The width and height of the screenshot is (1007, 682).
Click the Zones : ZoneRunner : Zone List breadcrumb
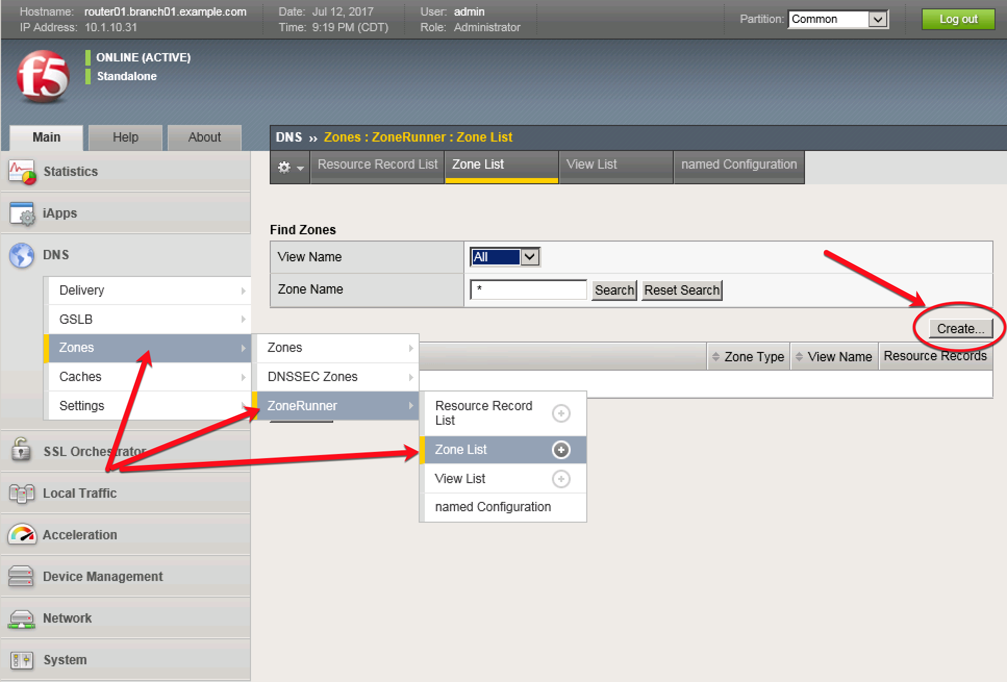tap(418, 137)
